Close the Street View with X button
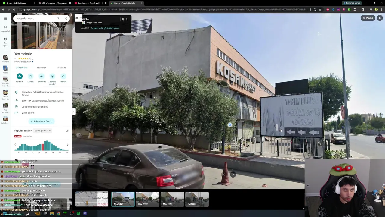 (380, 18)
